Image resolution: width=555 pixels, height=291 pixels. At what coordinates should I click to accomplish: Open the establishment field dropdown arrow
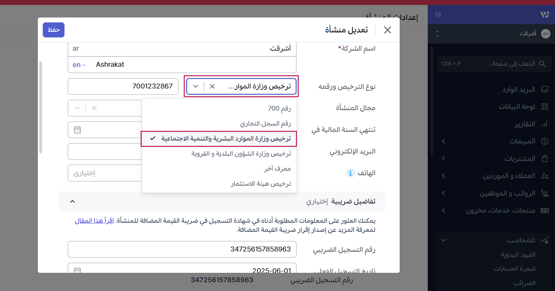tap(77, 108)
